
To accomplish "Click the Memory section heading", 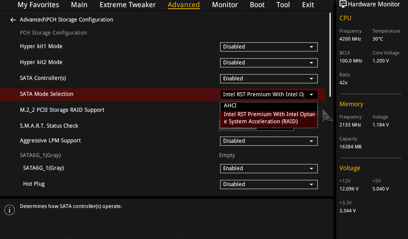I will pyautogui.click(x=351, y=104).
